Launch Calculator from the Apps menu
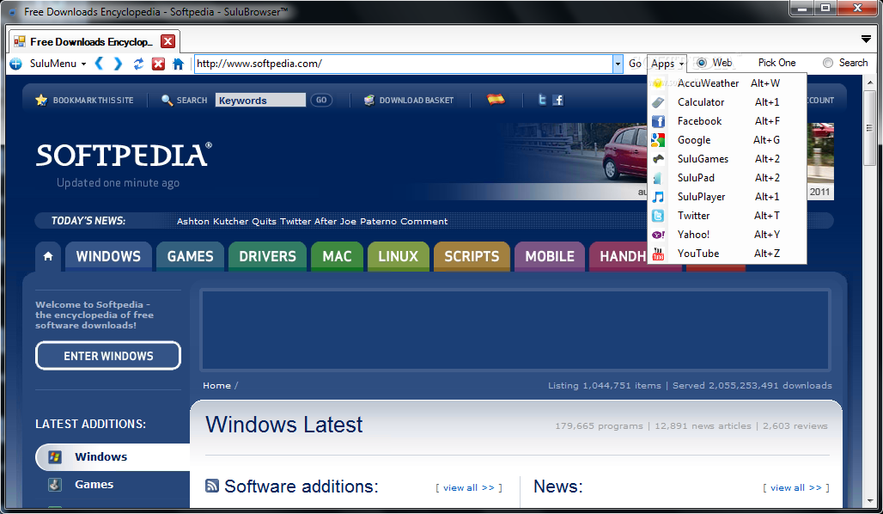Image resolution: width=883 pixels, height=514 pixels. tap(727, 102)
